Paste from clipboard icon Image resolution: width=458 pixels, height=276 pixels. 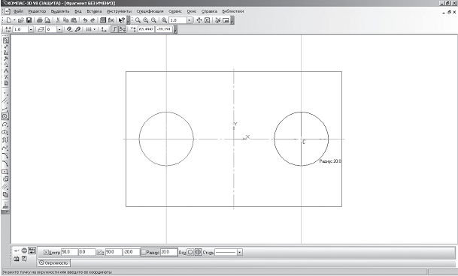(74, 20)
